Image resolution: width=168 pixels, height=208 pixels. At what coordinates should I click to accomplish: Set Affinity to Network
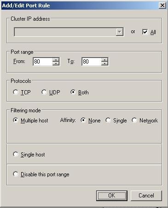click(134, 120)
